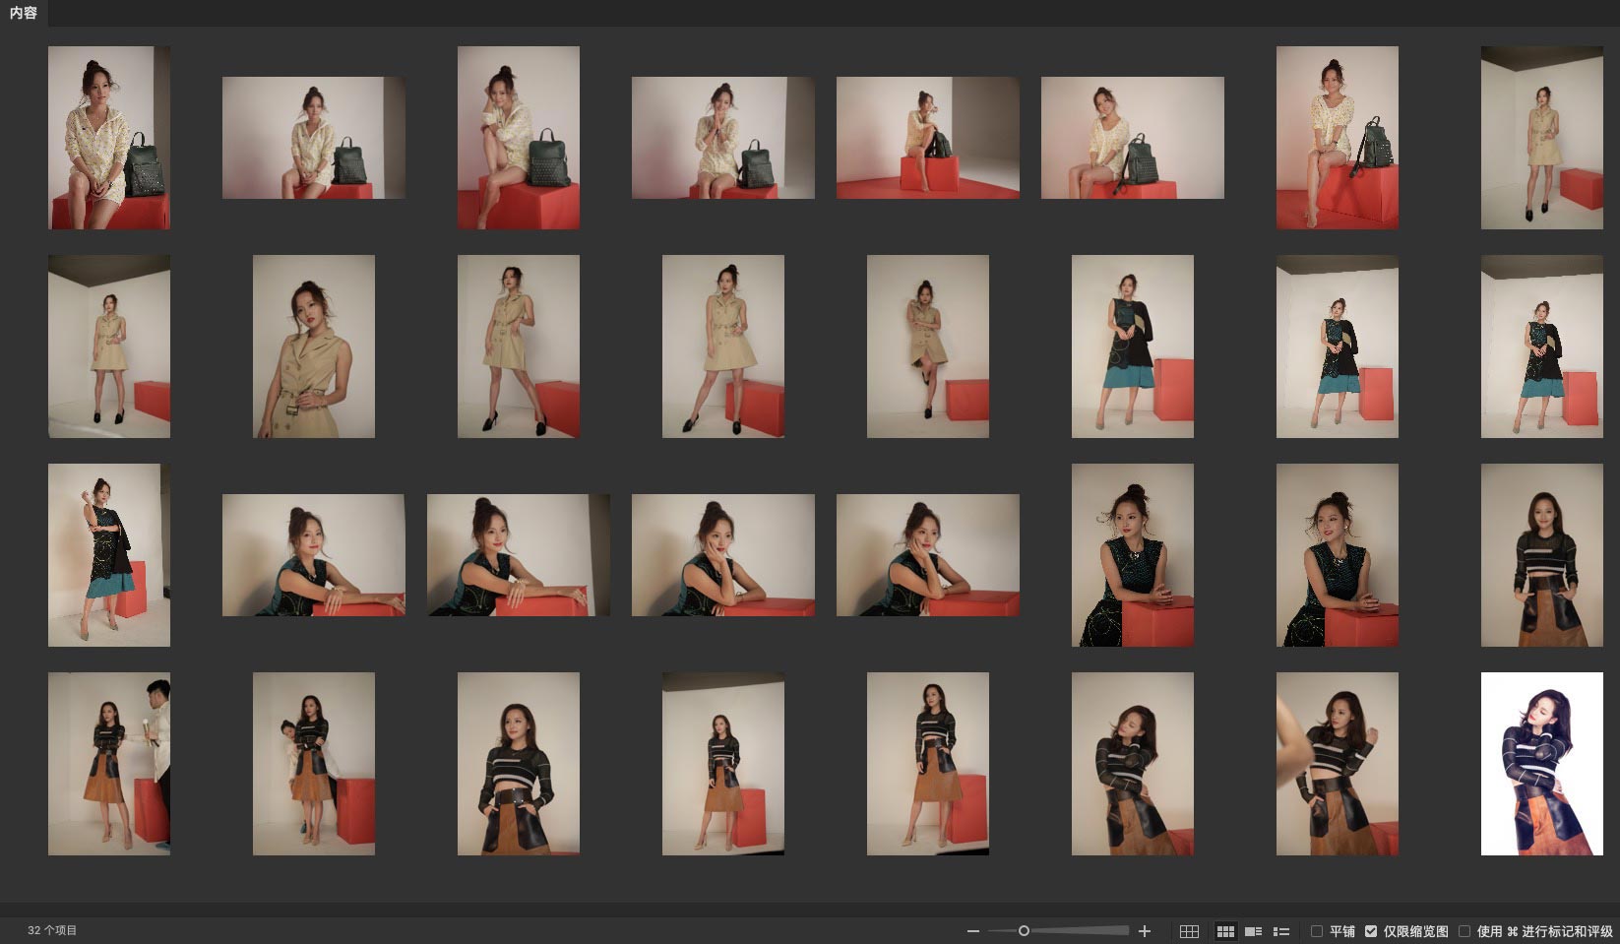Select the 内容 panel tab

tap(24, 14)
